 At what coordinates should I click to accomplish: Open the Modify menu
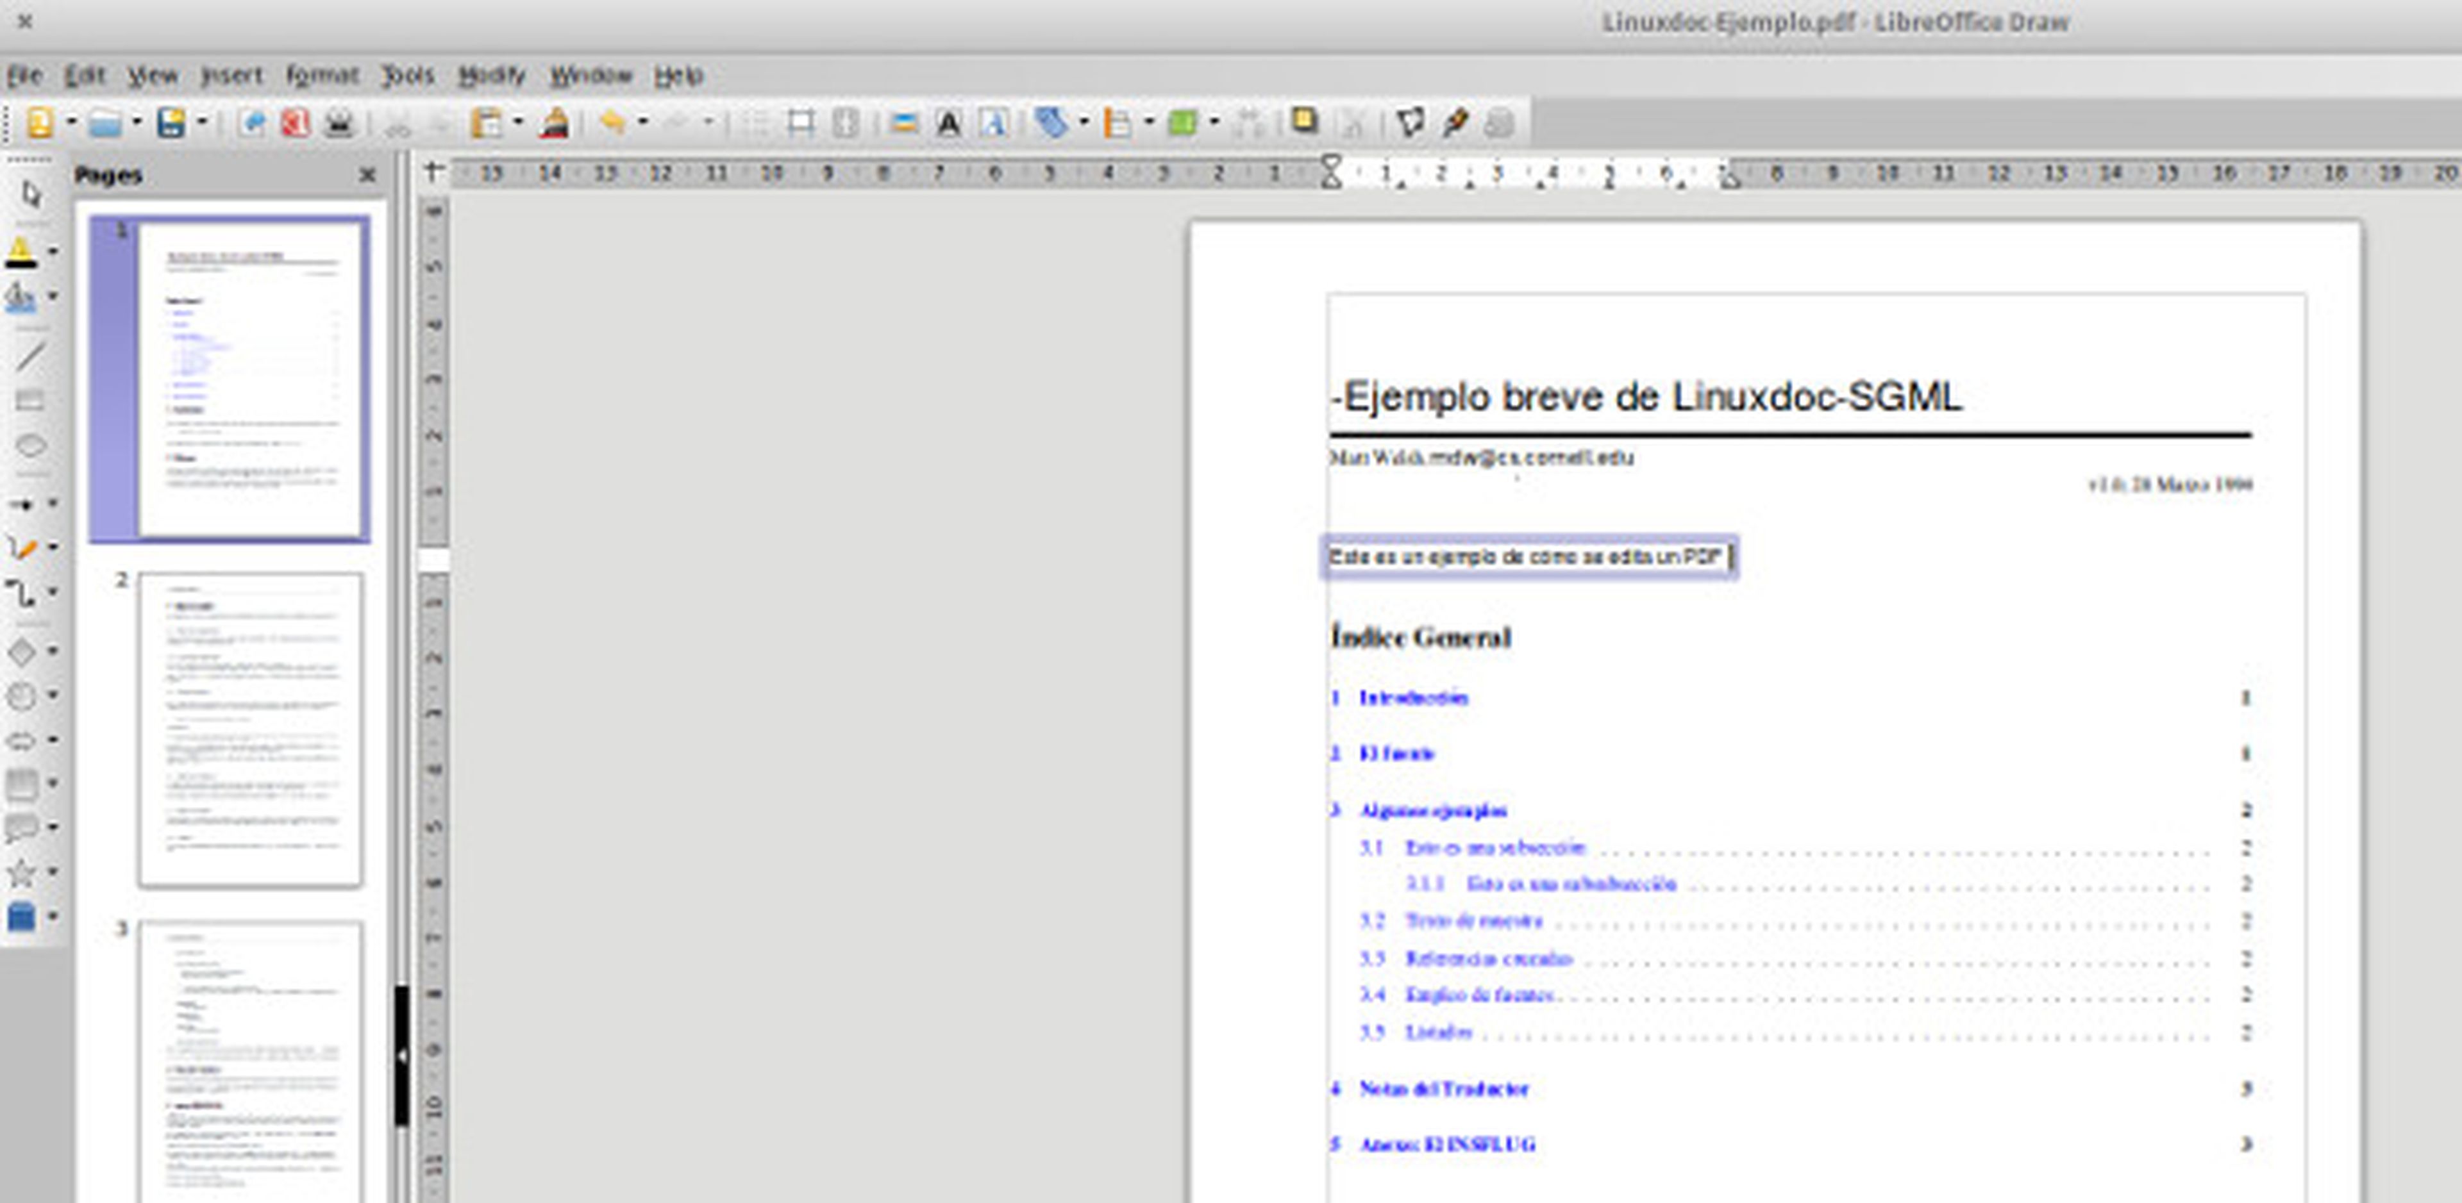click(x=492, y=76)
